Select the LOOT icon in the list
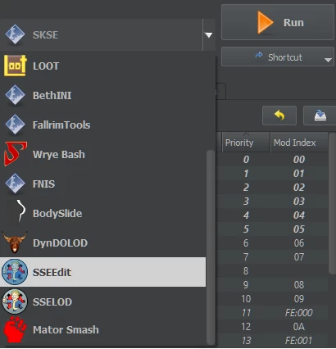 click(16, 66)
